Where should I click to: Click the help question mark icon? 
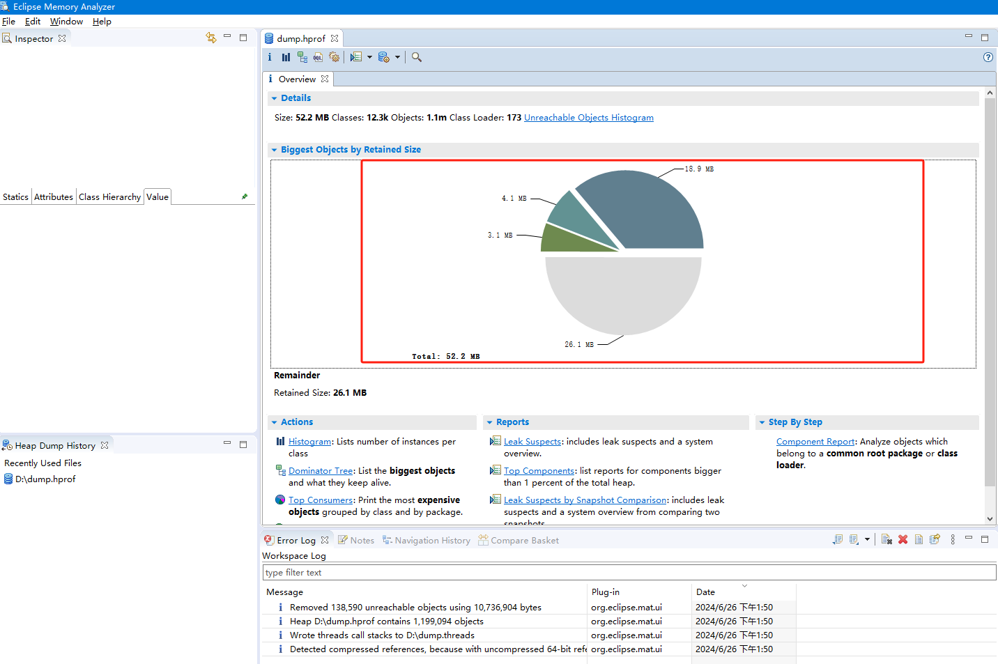988,57
